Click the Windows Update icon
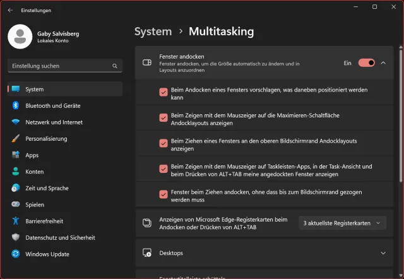Screen dimensions: 404x279 click(16, 254)
